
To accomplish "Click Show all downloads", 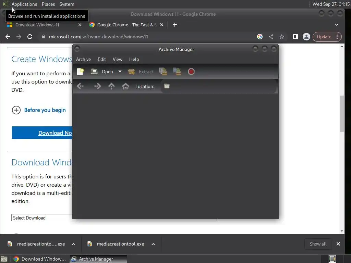I will pyautogui.click(x=318, y=244).
